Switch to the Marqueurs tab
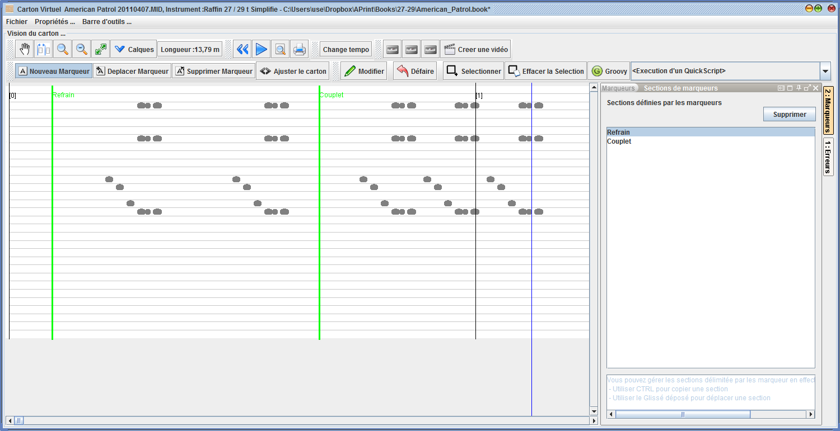 pos(618,88)
